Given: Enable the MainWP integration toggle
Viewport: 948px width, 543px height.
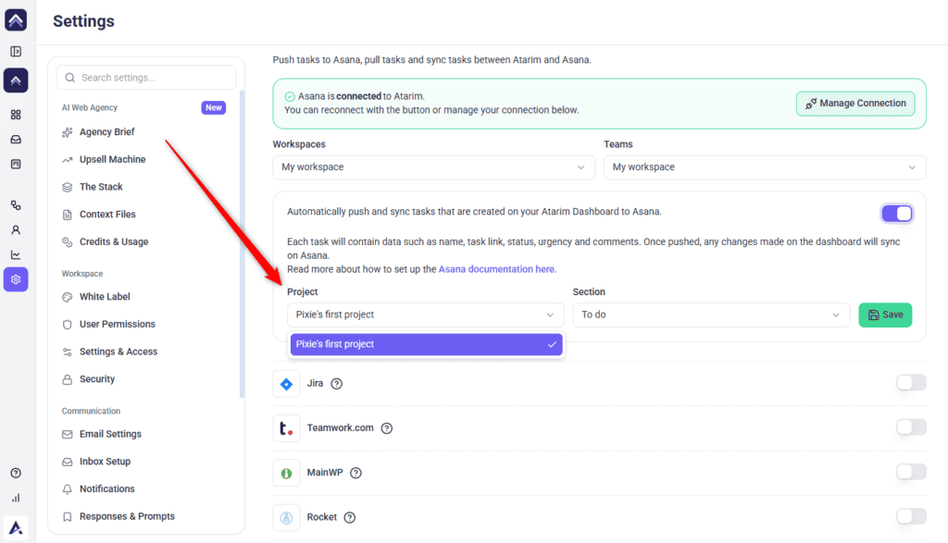Looking at the screenshot, I should tap(911, 472).
